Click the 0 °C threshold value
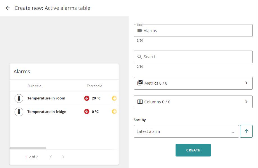Image resolution: width=258 pixels, height=168 pixels. pyautogui.click(x=95, y=112)
